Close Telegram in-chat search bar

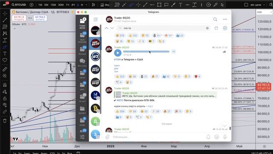tap(225, 28)
